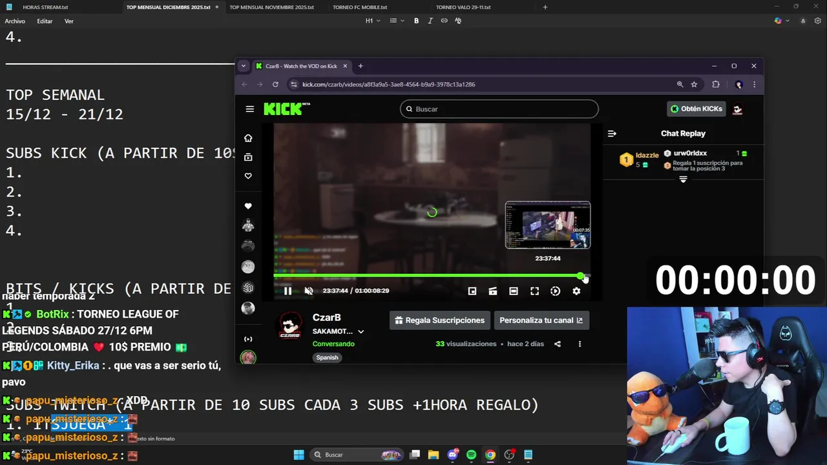
Task: Open the player's clip icon
Action: [493, 291]
